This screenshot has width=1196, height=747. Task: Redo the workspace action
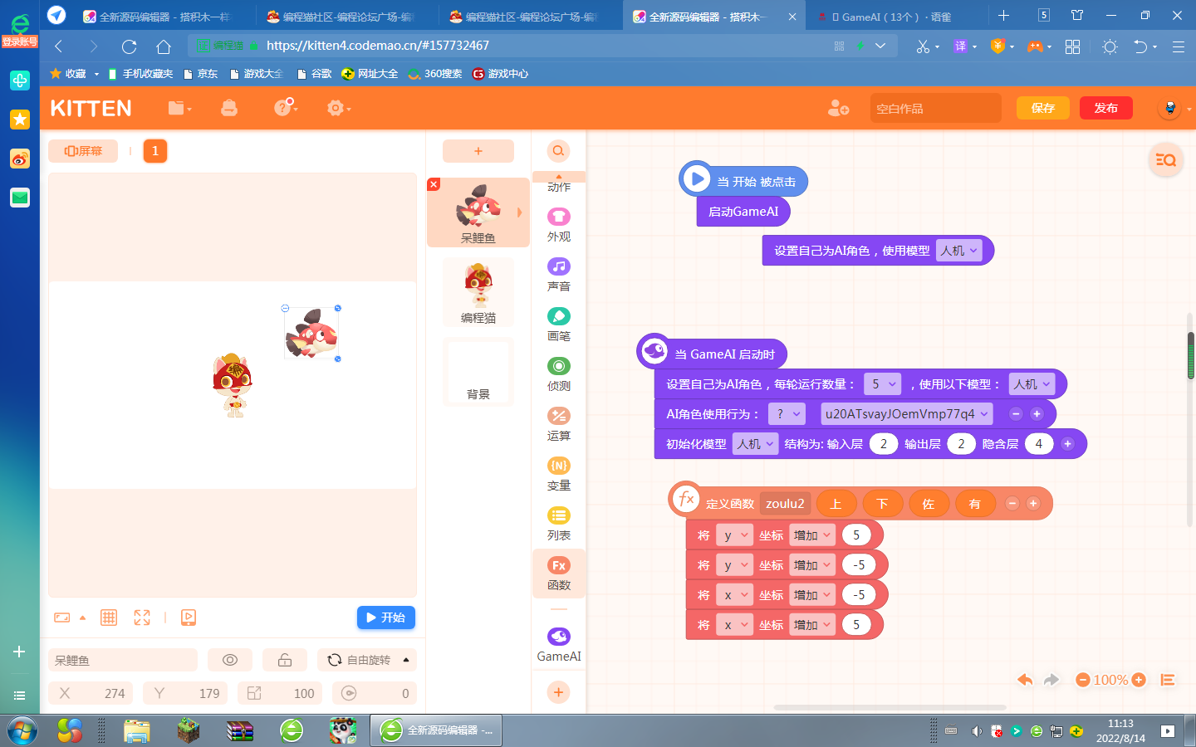click(x=1051, y=680)
